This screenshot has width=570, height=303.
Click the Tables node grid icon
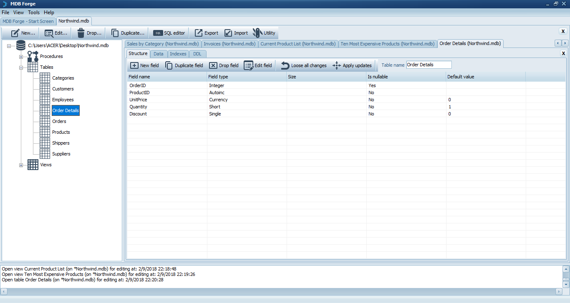click(33, 67)
